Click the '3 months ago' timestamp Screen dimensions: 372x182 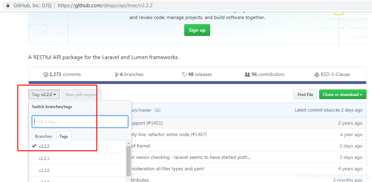(x=347, y=180)
